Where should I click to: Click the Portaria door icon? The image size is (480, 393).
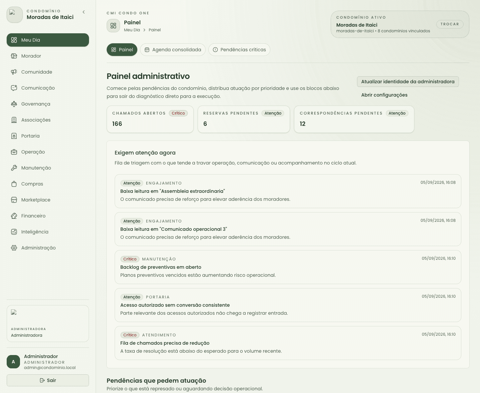click(14, 136)
